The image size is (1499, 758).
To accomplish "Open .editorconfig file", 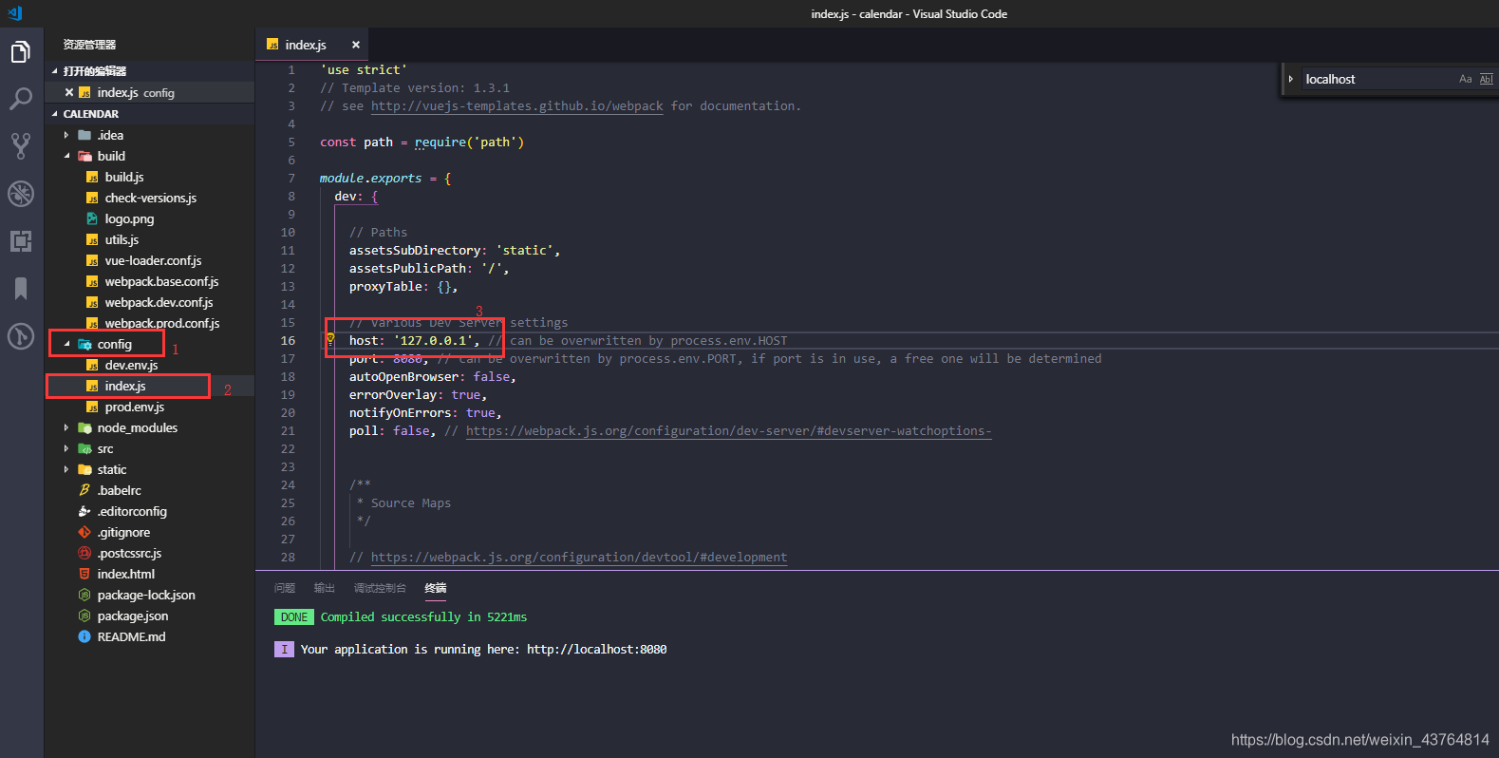I will [x=132, y=511].
